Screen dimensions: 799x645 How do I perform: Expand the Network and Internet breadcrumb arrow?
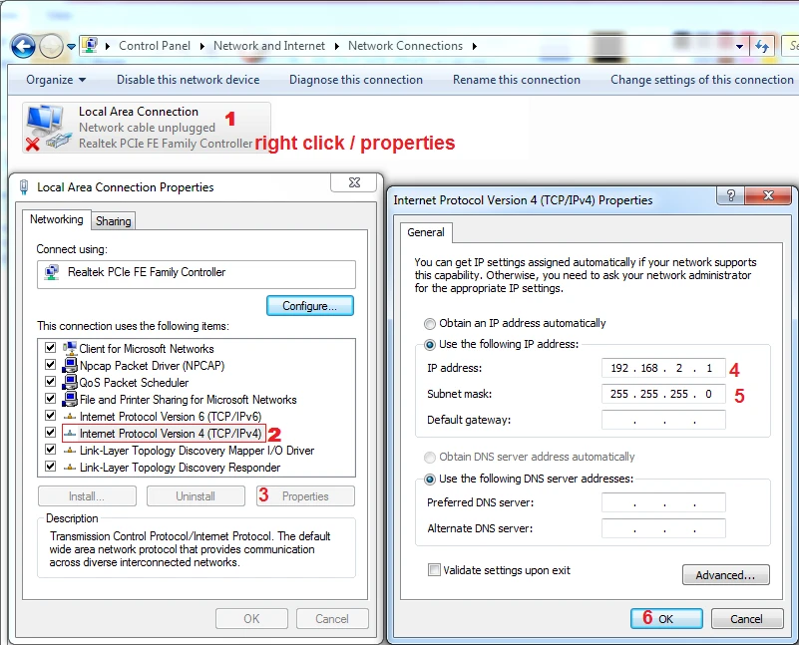tap(336, 46)
